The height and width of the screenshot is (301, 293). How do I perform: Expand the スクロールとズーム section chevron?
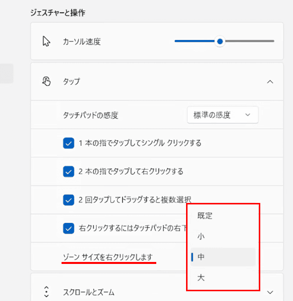pos(270,292)
